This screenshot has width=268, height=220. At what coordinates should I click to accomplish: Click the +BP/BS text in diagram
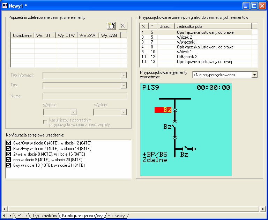(155, 154)
